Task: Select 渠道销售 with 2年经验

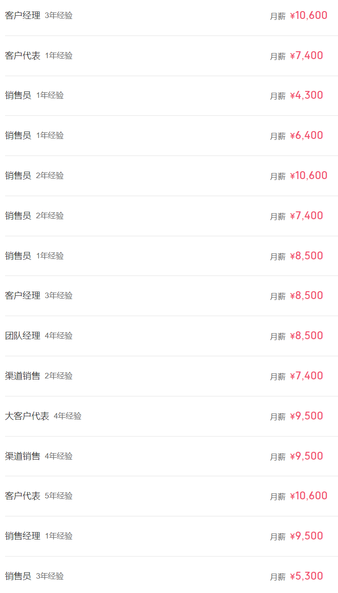Action: 23,376
